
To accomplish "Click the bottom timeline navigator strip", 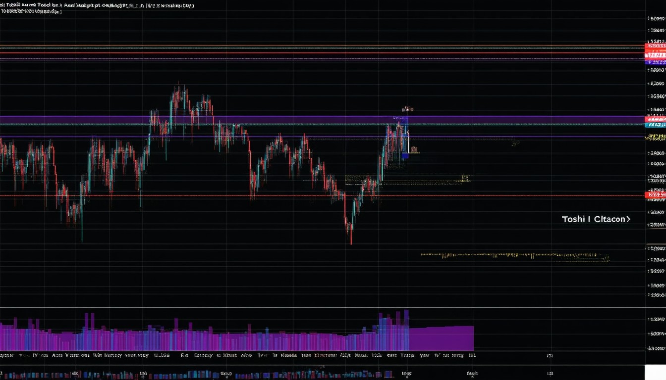I will pyautogui.click(x=297, y=373).
